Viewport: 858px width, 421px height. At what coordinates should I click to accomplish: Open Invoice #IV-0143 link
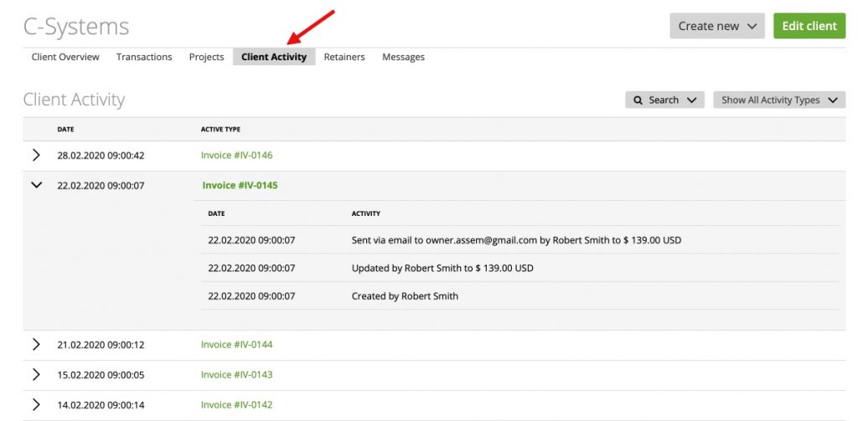click(236, 374)
